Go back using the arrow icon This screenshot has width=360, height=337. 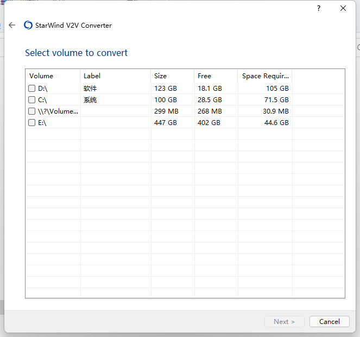click(12, 25)
